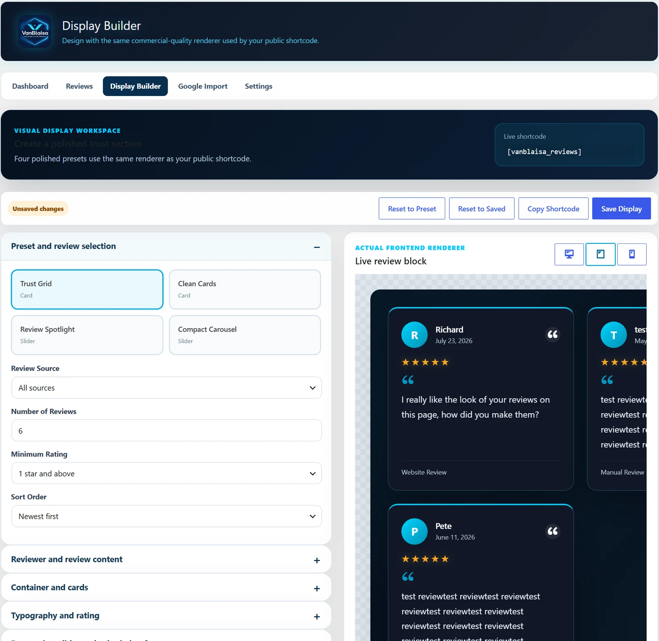Open the Settings tab
659x641 pixels.
click(x=258, y=86)
